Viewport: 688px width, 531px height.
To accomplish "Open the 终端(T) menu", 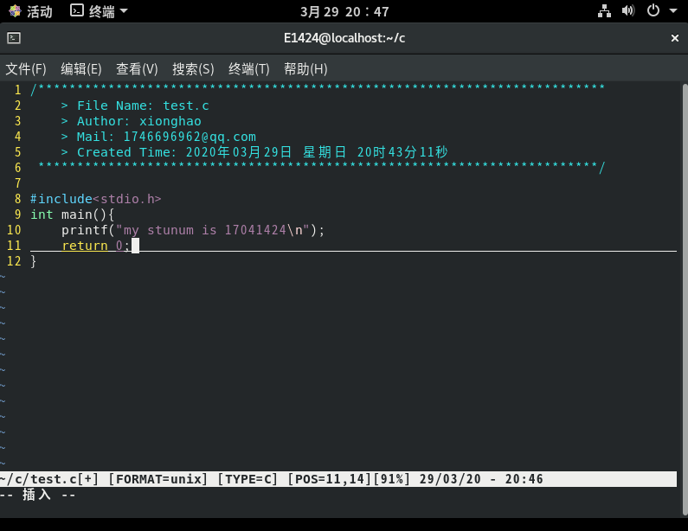I will (248, 69).
